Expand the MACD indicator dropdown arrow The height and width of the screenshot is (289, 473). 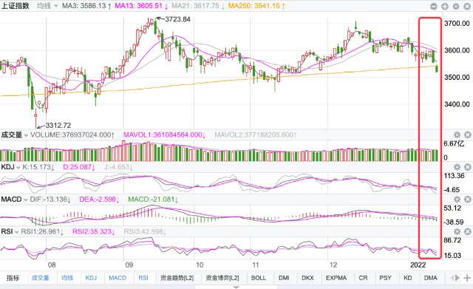26,200
